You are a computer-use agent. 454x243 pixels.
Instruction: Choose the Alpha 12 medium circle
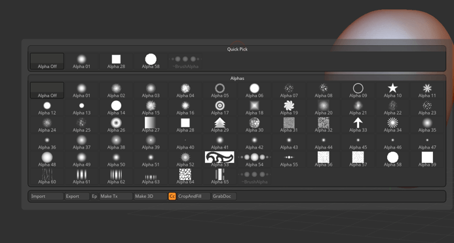click(47, 107)
